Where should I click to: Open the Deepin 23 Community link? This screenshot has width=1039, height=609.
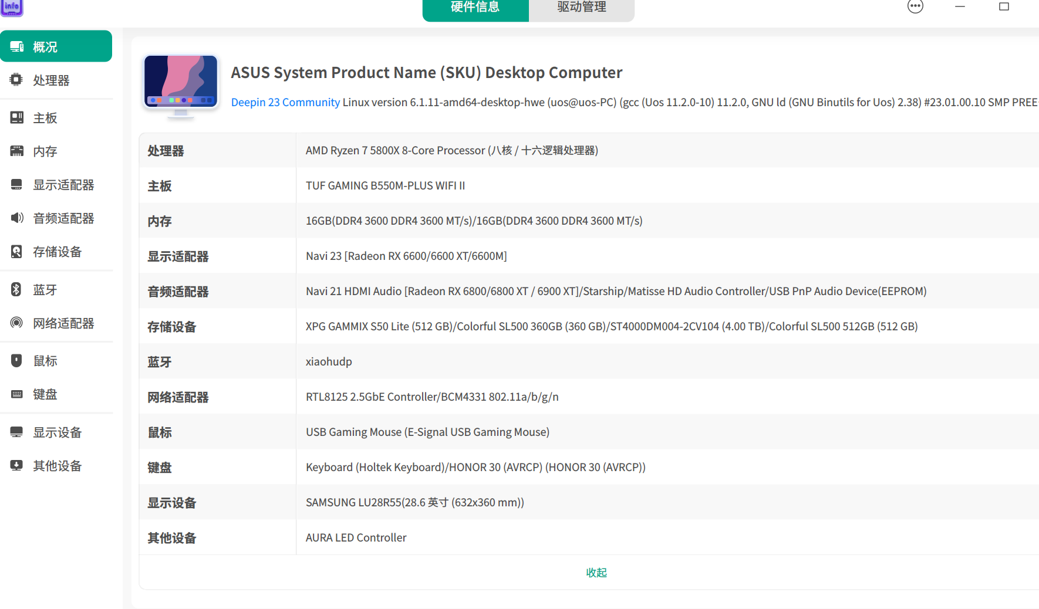pos(285,102)
